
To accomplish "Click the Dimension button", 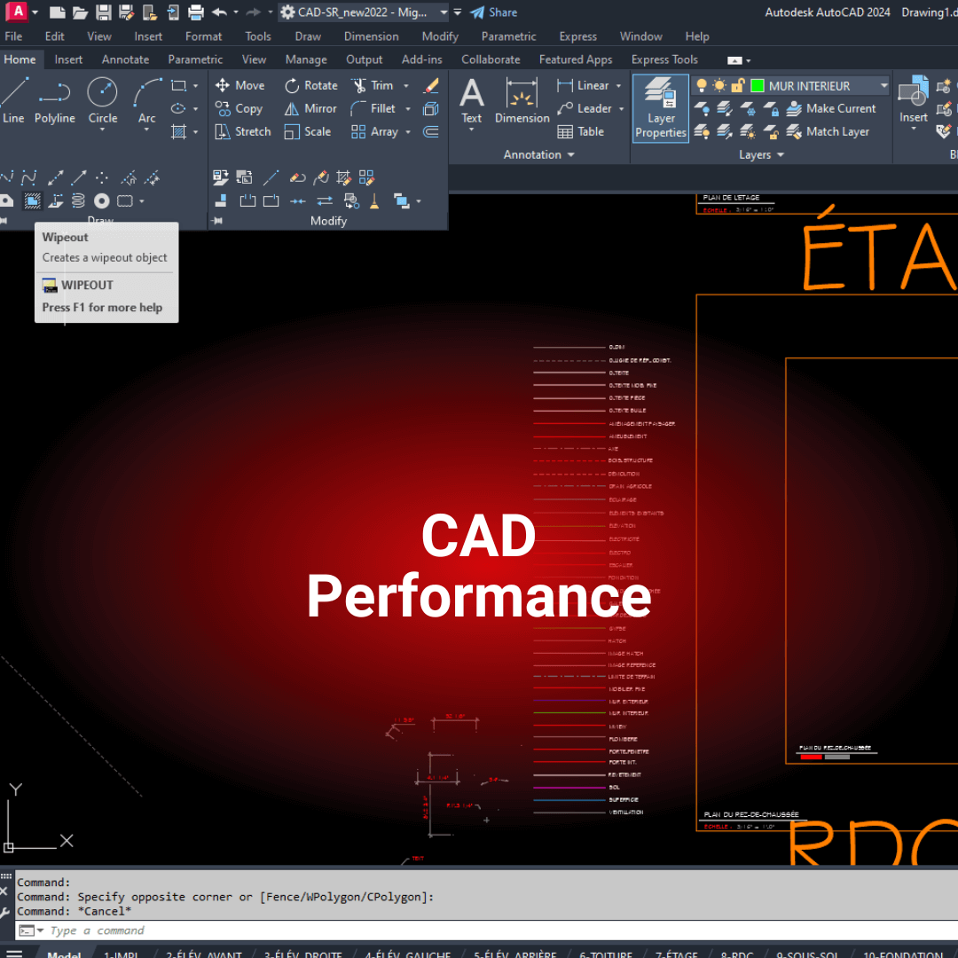I will click(522, 101).
